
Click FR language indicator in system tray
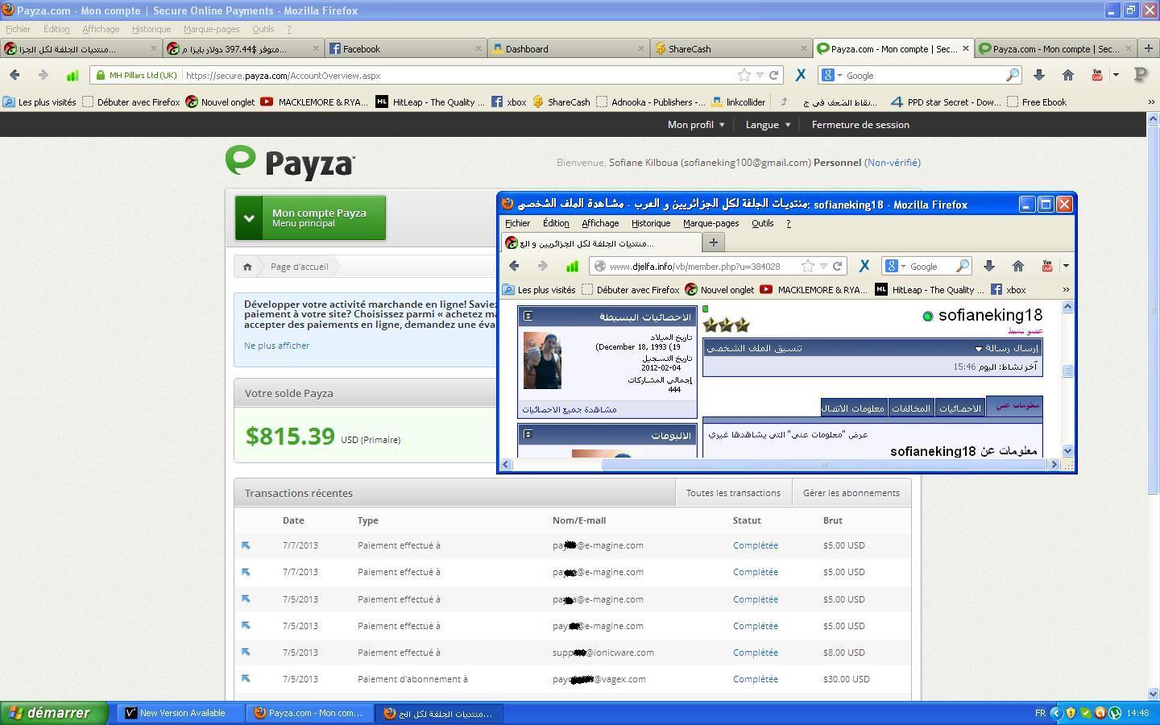pyautogui.click(x=1040, y=713)
